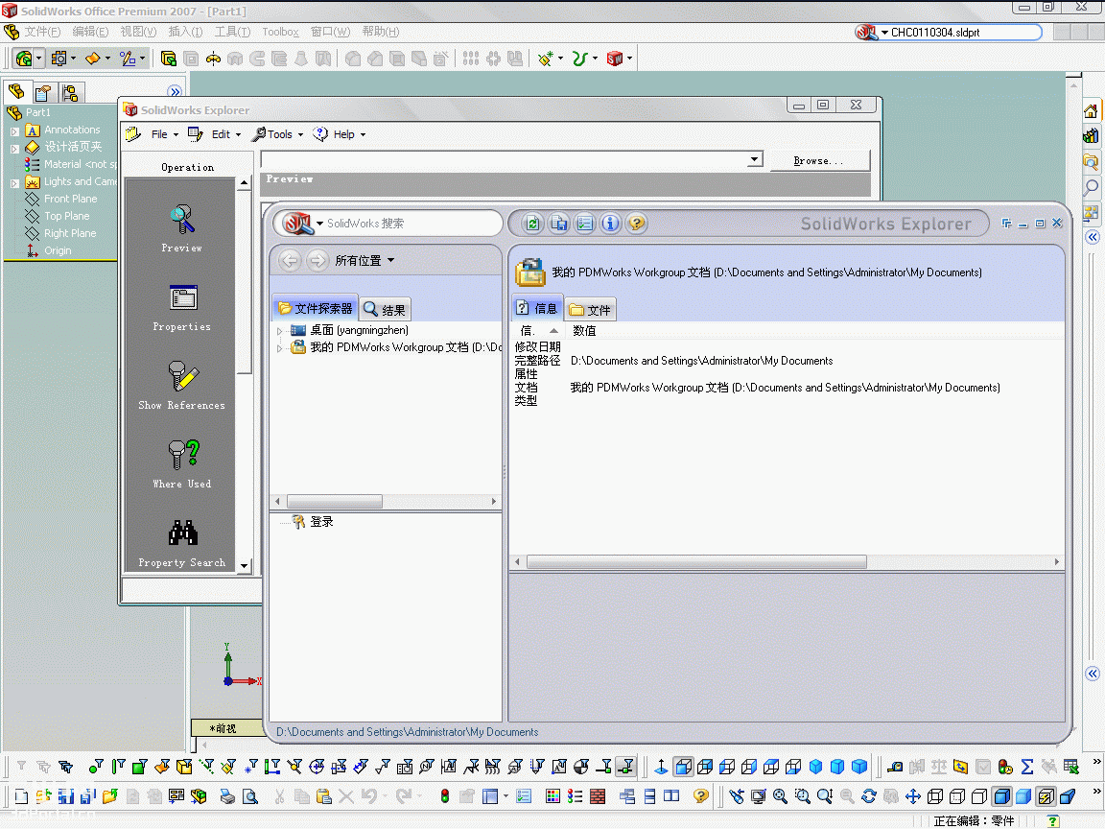Open the Features toolbar dropdown arrow
The height and width of the screenshot is (829, 1105).
[38, 59]
